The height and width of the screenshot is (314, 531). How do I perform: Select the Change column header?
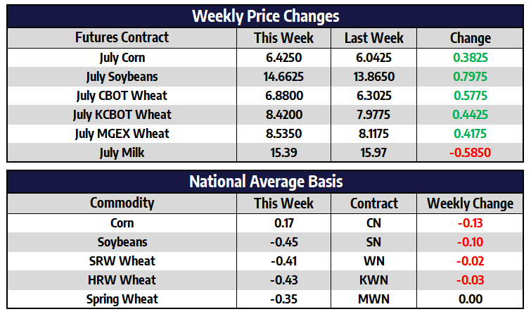click(470, 37)
